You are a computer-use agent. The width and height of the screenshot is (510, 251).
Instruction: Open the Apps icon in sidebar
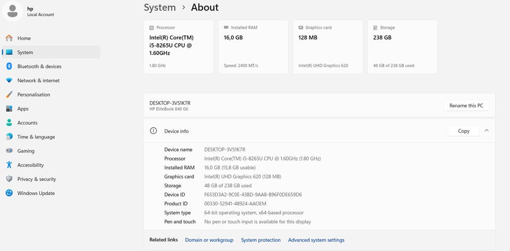pyautogui.click(x=9, y=108)
